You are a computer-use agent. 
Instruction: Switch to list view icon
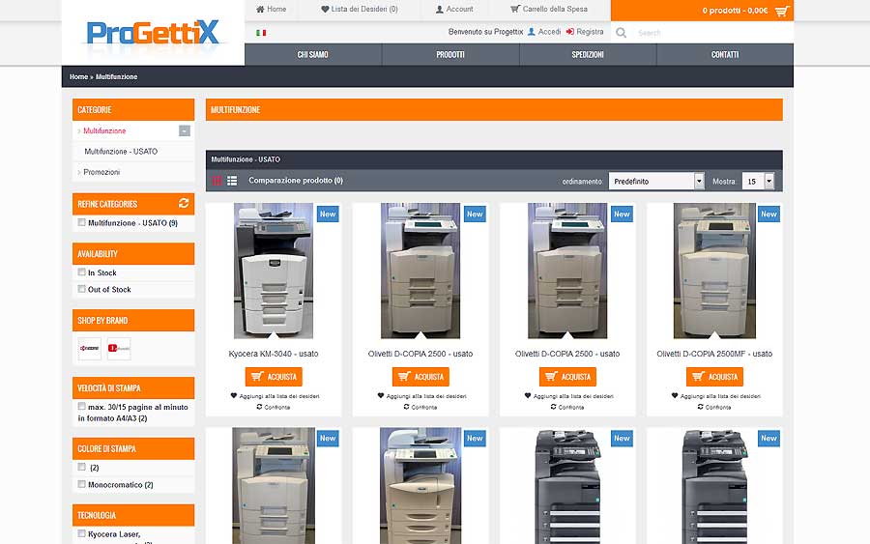point(232,181)
